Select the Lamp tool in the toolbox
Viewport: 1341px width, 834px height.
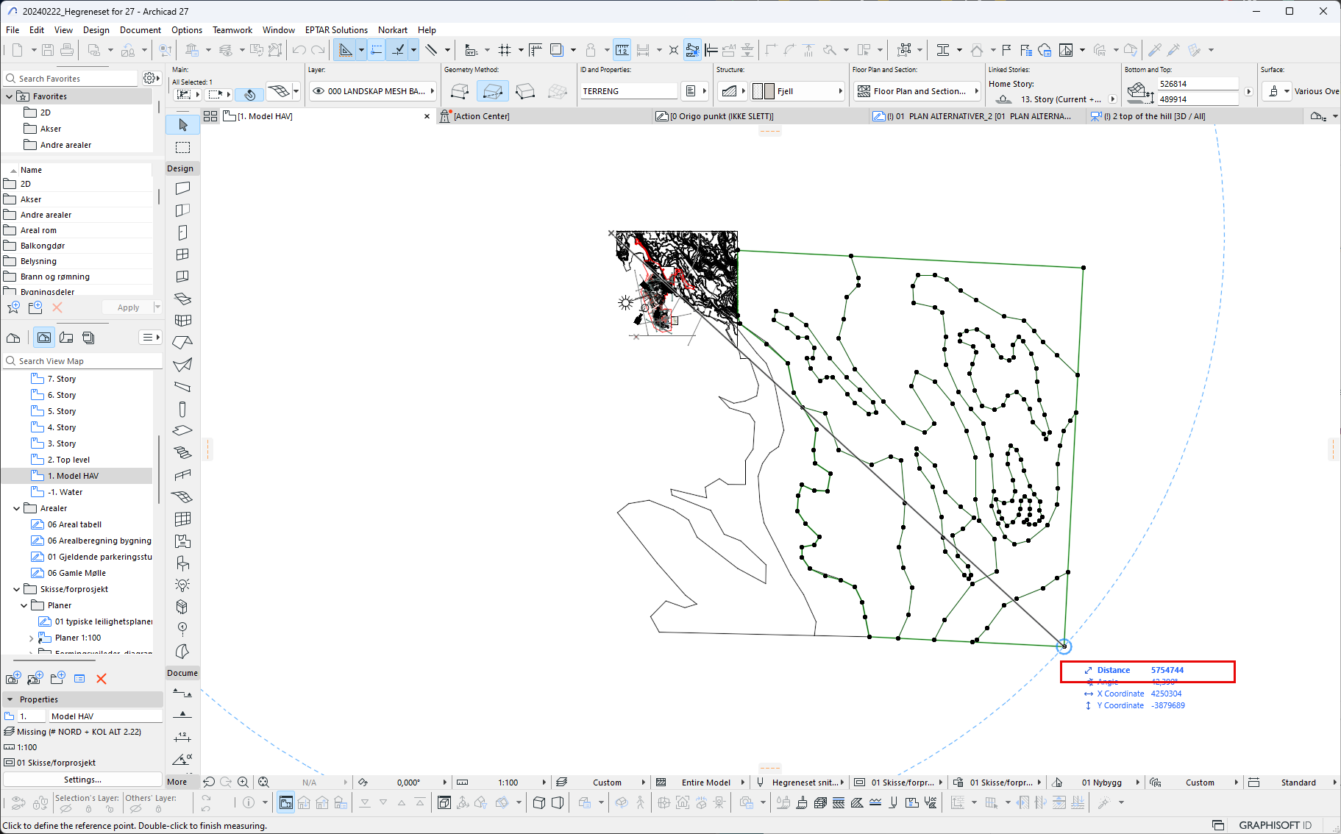pyautogui.click(x=182, y=585)
